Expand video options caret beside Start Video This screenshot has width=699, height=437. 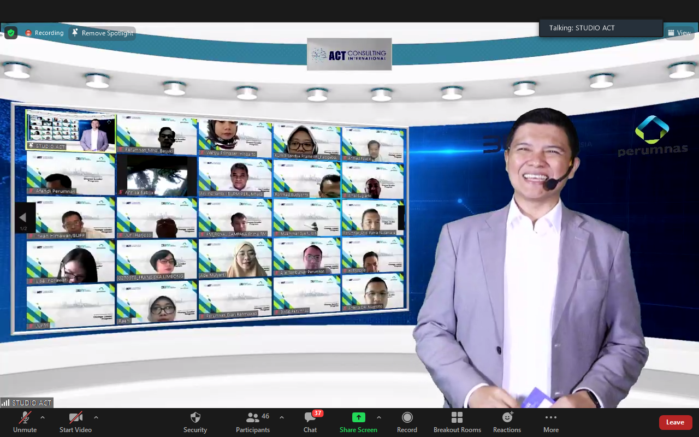96,417
